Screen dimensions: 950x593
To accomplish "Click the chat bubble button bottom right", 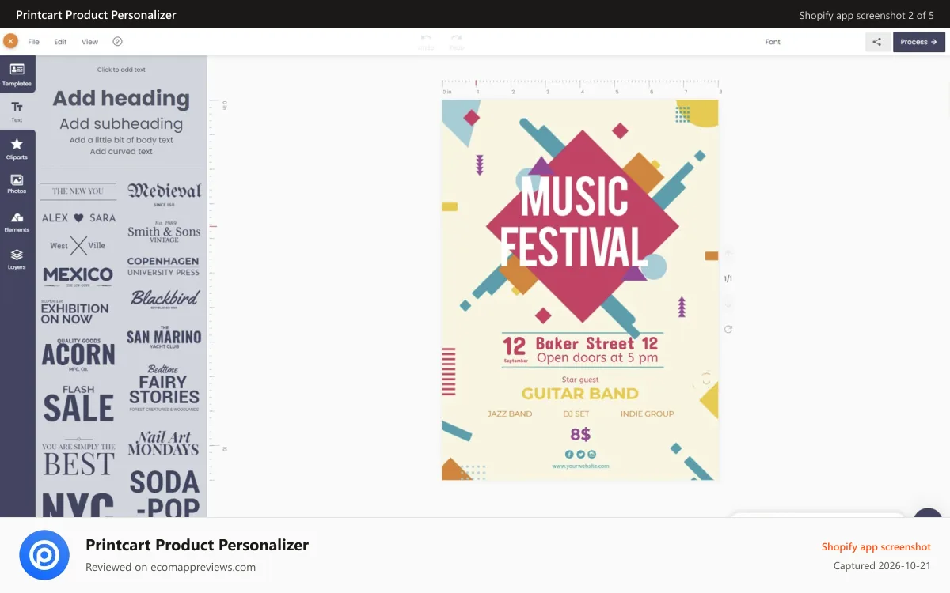I will click(928, 514).
